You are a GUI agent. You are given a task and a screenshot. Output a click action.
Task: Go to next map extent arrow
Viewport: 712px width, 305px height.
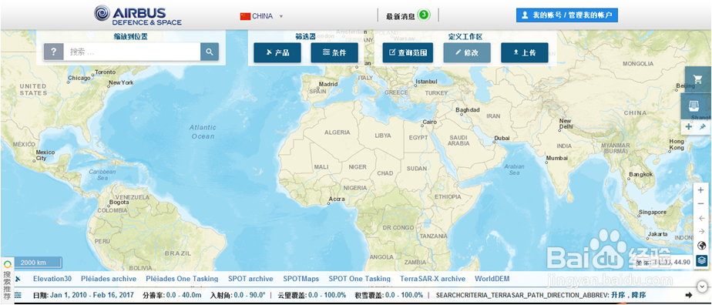point(701,232)
